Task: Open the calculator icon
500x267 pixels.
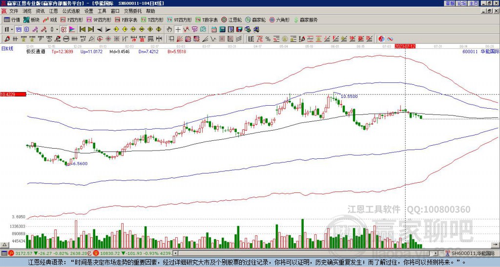Action: pos(222,30)
